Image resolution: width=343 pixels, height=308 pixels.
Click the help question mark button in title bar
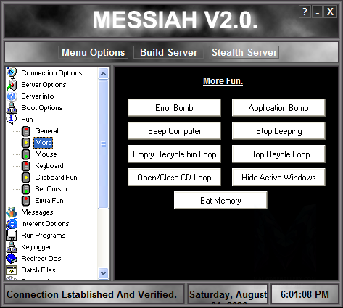click(305, 12)
